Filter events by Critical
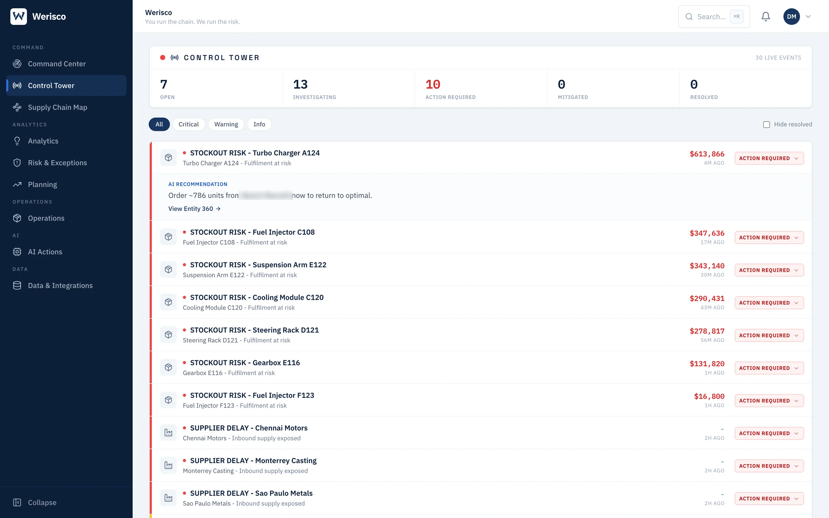Image resolution: width=829 pixels, height=518 pixels. [189, 124]
